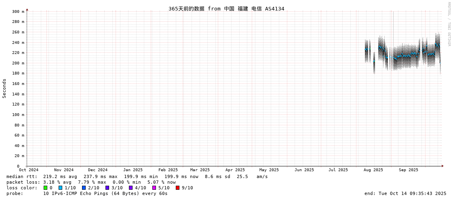Click the green 0 loss color swatch
This screenshot has width=453, height=199.
(46, 188)
